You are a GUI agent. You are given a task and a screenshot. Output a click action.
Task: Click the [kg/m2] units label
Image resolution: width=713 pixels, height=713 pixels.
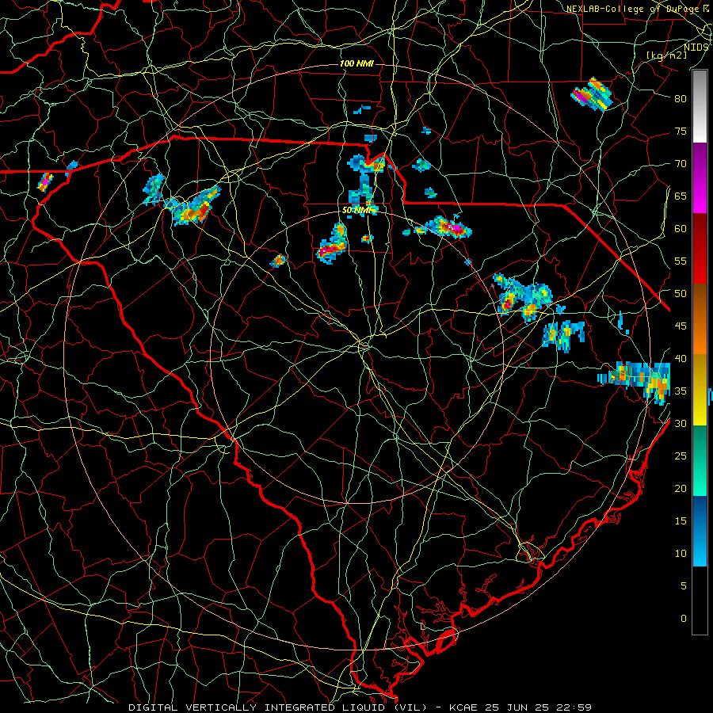pos(666,55)
